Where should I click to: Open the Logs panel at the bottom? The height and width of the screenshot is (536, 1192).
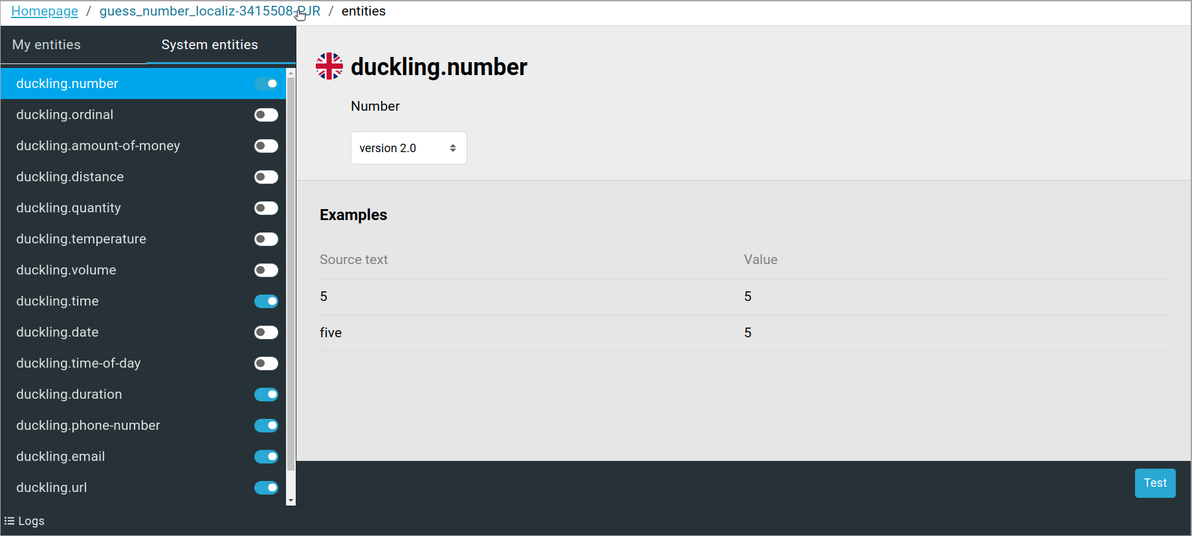click(x=24, y=520)
